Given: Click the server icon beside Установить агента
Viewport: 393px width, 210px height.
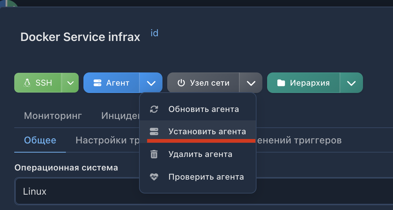Looking at the screenshot, I should tap(154, 131).
